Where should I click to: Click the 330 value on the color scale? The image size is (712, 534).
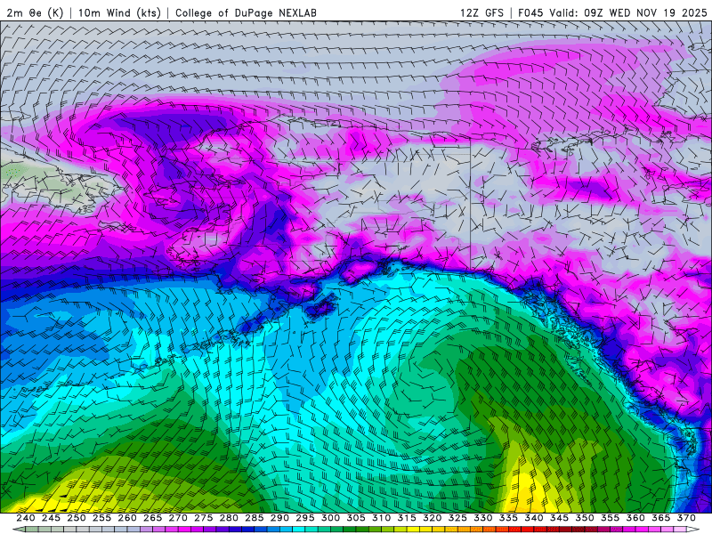click(x=483, y=518)
